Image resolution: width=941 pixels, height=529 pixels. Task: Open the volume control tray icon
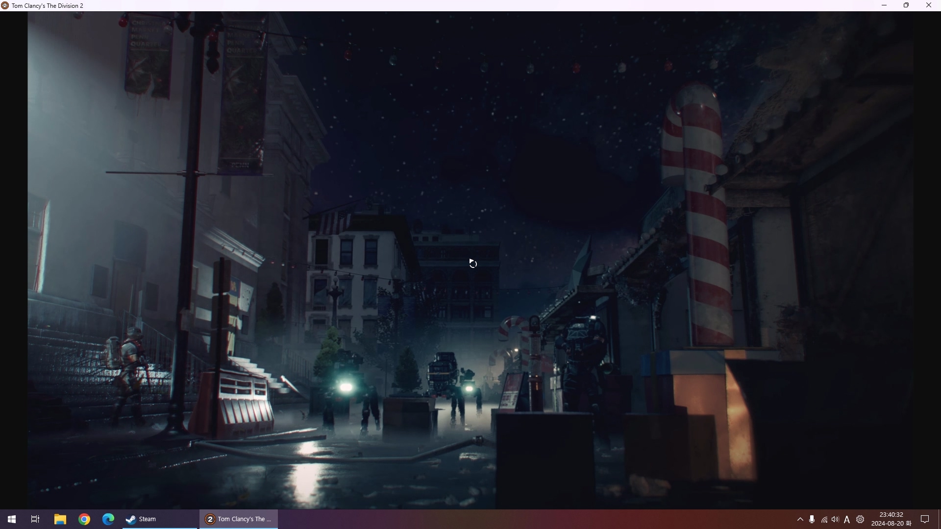[x=835, y=519]
